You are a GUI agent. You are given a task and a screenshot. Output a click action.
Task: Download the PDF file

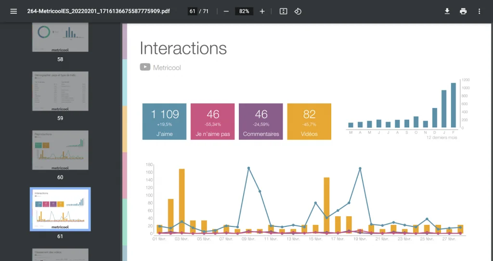pos(447,12)
